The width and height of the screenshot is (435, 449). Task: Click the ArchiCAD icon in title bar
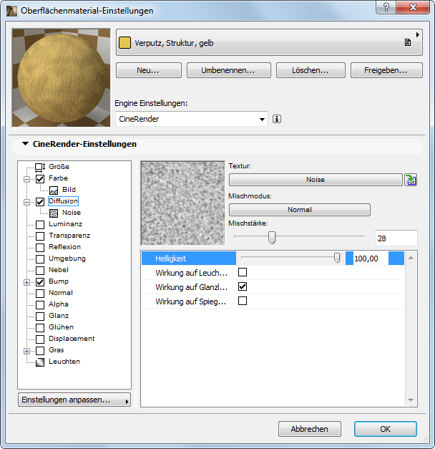click(x=11, y=11)
